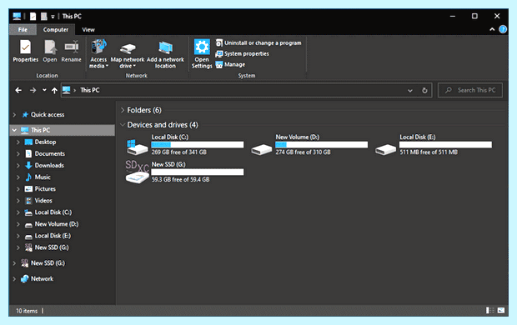Viewport: 517px width, 325px height.
Task: Click the 10 items status text
Action: pyautogui.click(x=27, y=311)
